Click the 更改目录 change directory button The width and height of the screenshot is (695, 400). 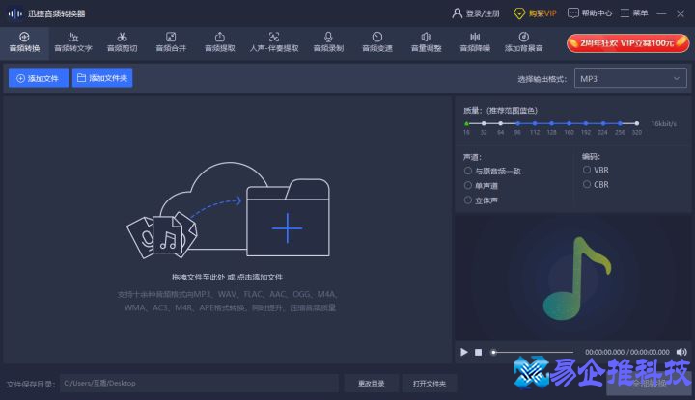pos(371,384)
